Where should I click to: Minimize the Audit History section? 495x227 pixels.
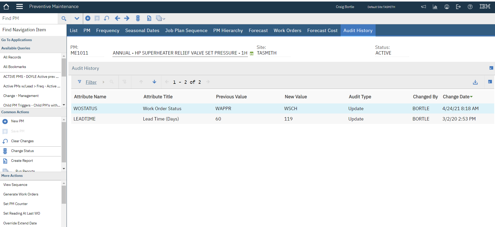491,68
